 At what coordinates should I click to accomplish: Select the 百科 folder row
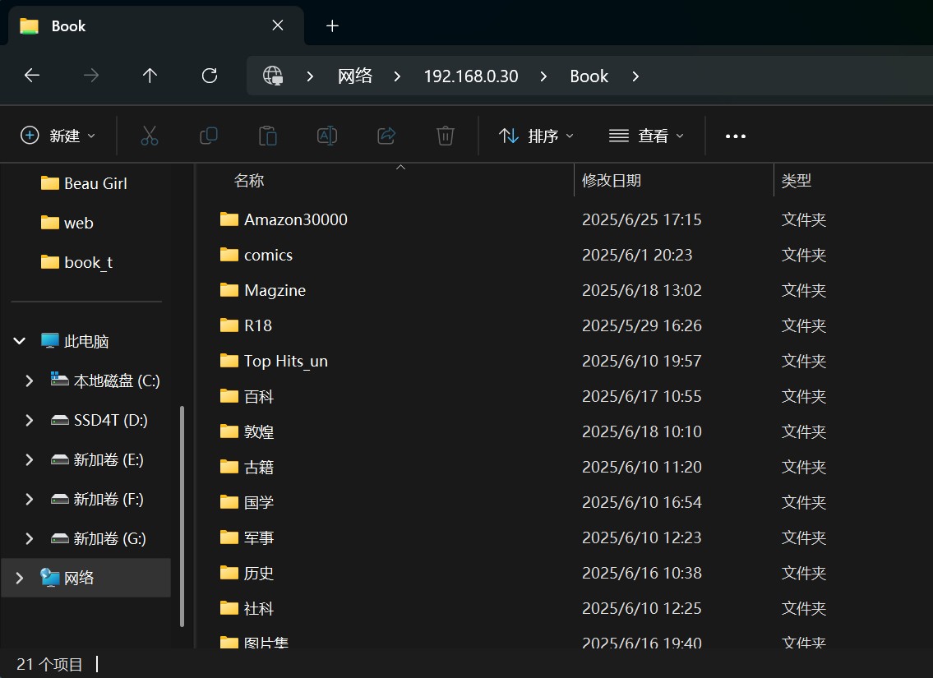click(x=564, y=396)
